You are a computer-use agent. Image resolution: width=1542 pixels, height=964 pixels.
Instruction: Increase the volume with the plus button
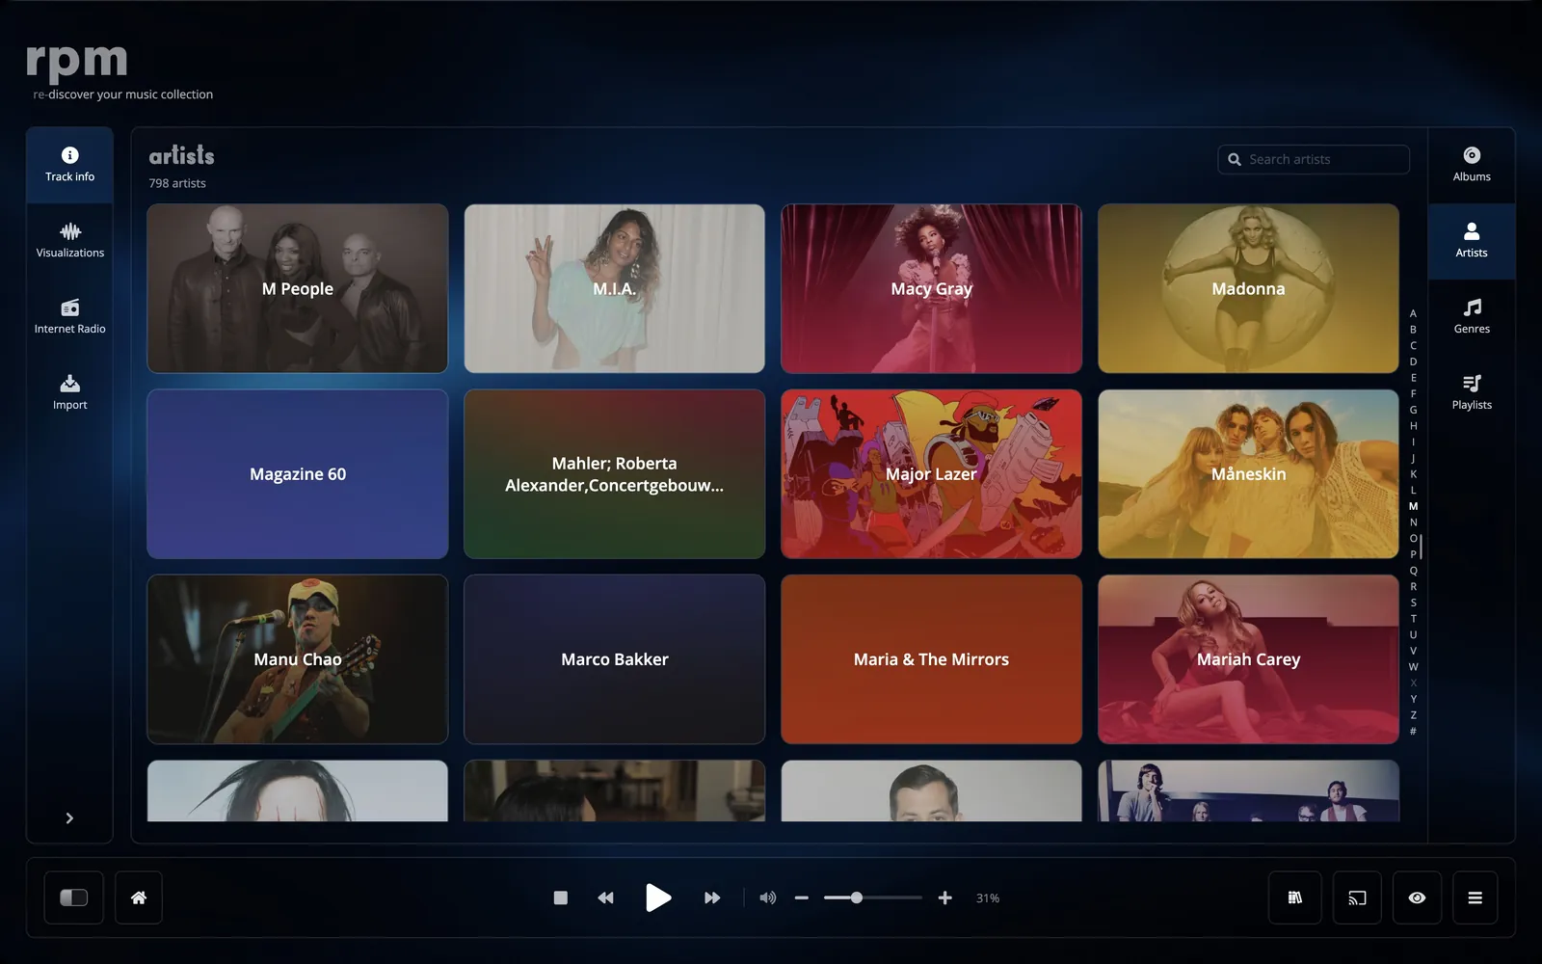point(945,897)
